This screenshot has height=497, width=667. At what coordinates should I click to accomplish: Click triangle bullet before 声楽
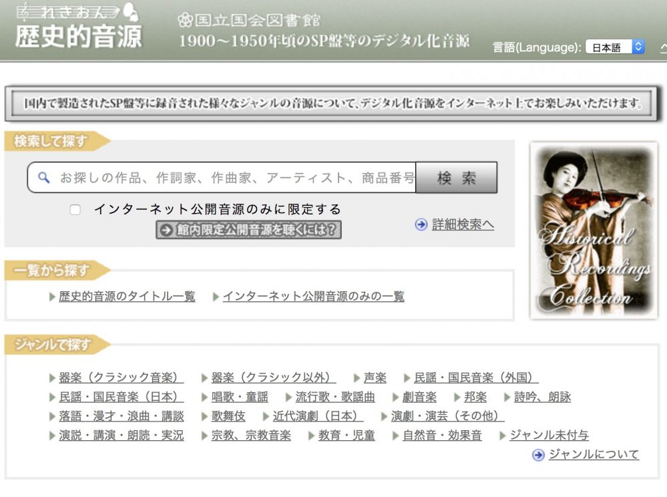tap(357, 378)
